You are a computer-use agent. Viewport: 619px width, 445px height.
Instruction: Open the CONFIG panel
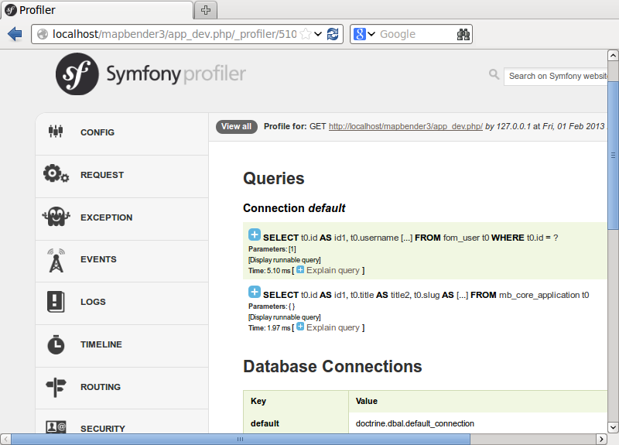[x=121, y=132]
